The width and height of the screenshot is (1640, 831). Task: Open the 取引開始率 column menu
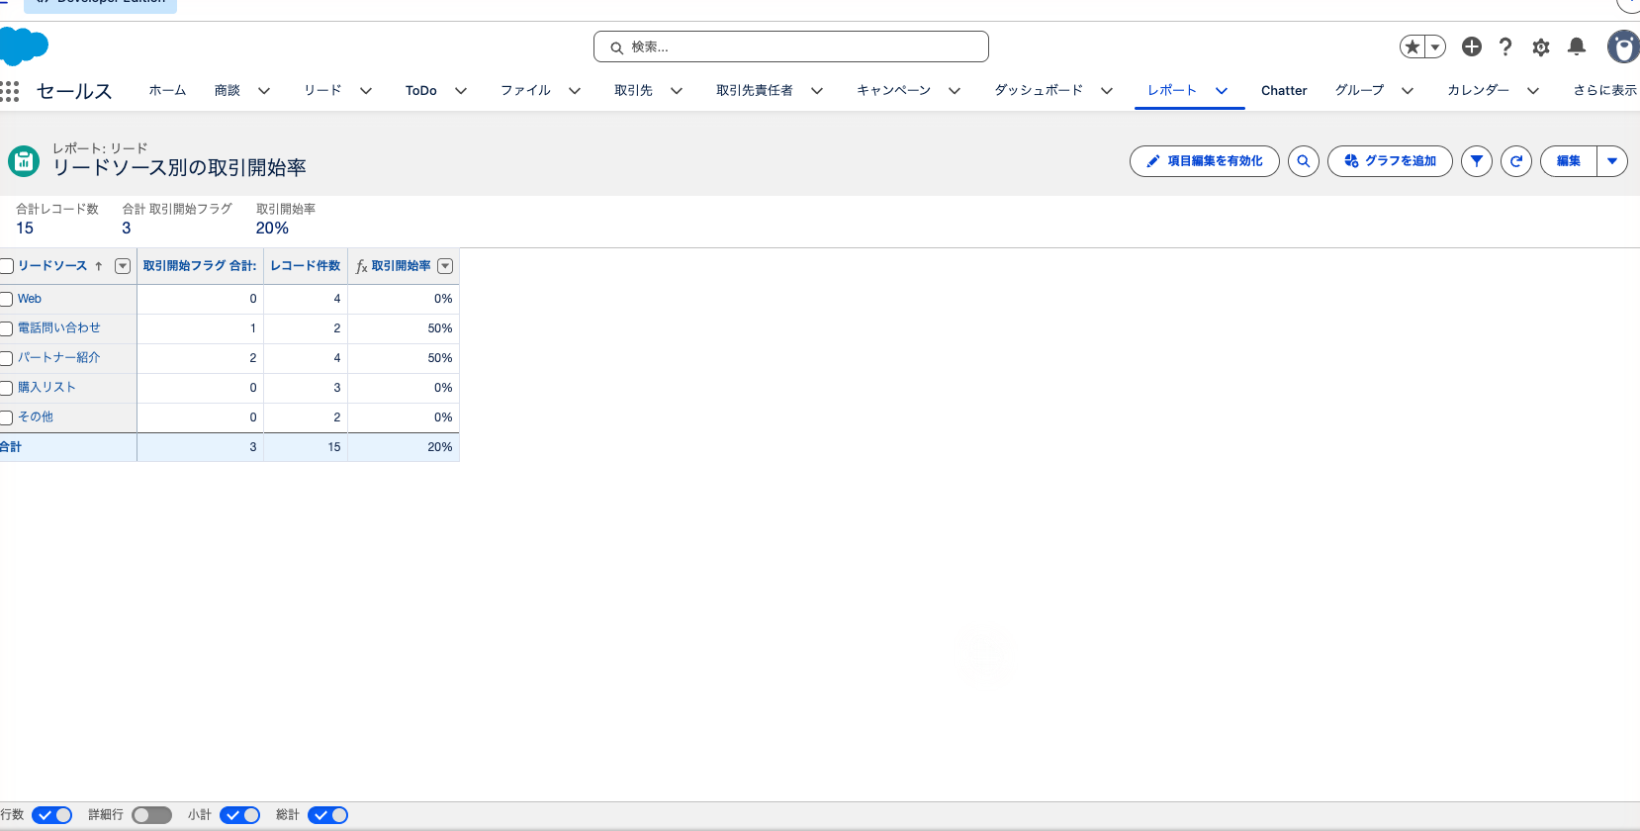pos(445,266)
